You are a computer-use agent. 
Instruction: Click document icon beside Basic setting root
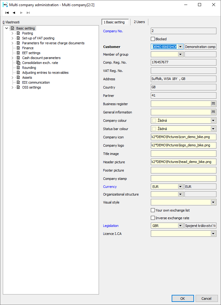click(12, 28)
